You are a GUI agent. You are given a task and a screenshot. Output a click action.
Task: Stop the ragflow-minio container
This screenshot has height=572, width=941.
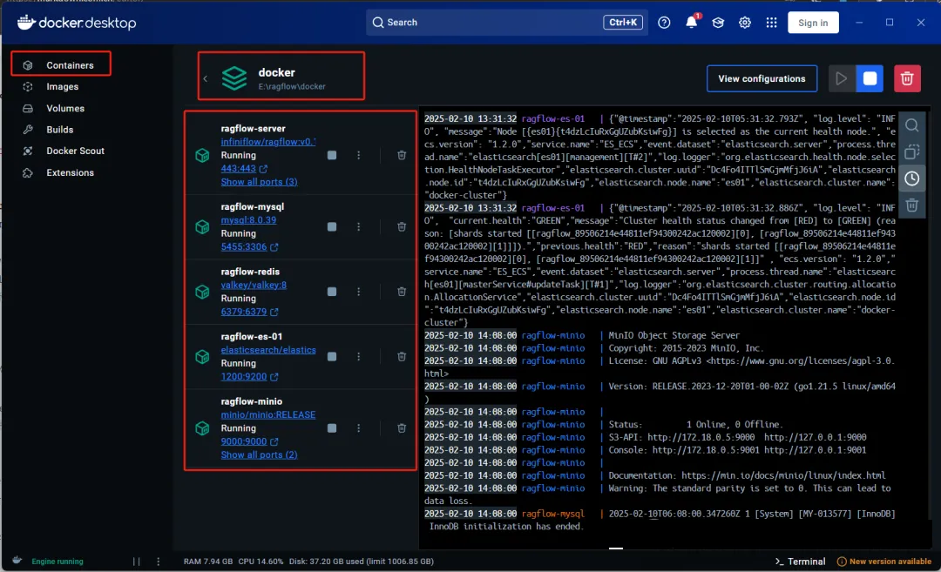[x=332, y=428]
